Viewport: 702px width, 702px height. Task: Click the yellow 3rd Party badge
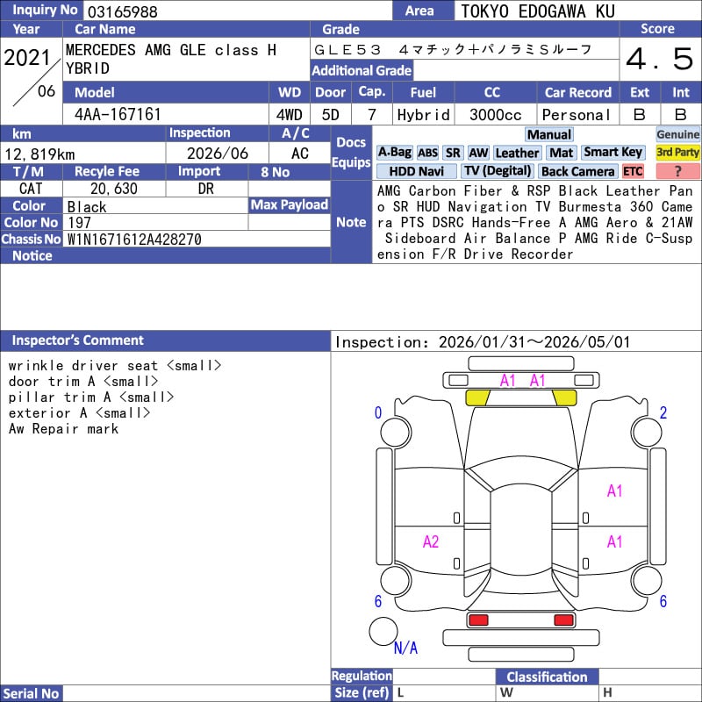point(677,153)
